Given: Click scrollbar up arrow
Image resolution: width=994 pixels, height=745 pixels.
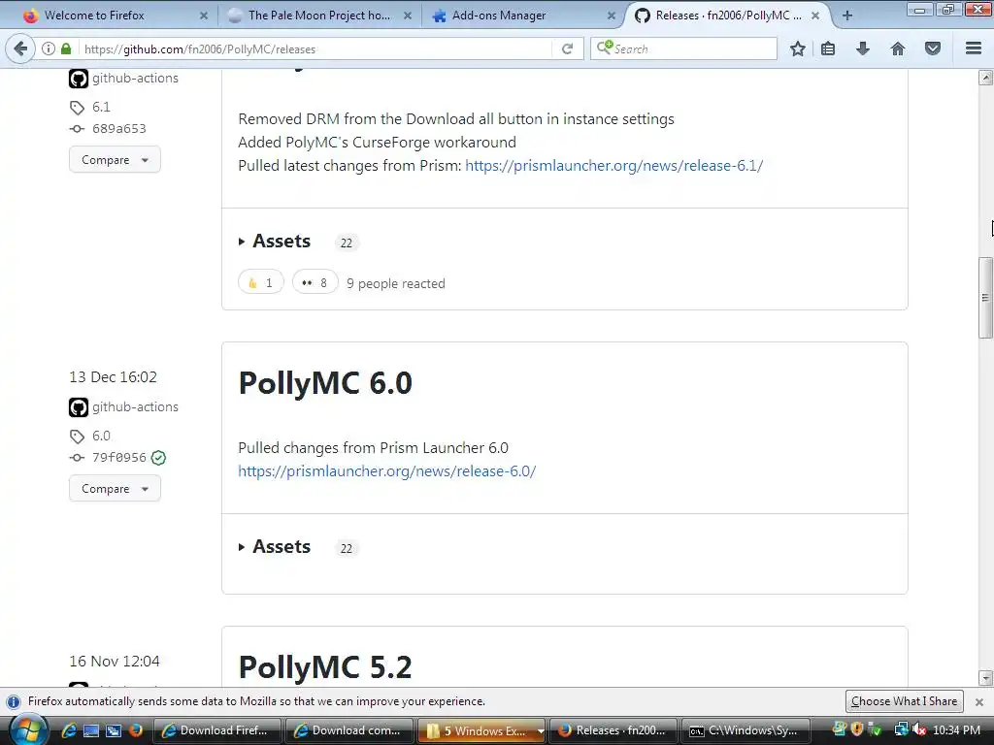Looking at the screenshot, I should point(985,78).
